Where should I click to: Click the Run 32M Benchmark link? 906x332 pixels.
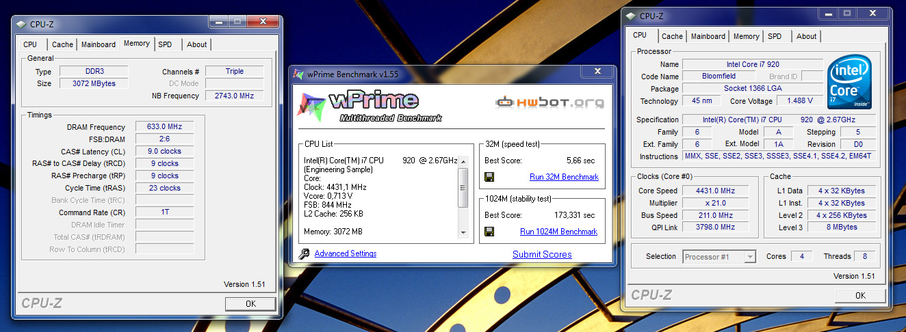564,177
